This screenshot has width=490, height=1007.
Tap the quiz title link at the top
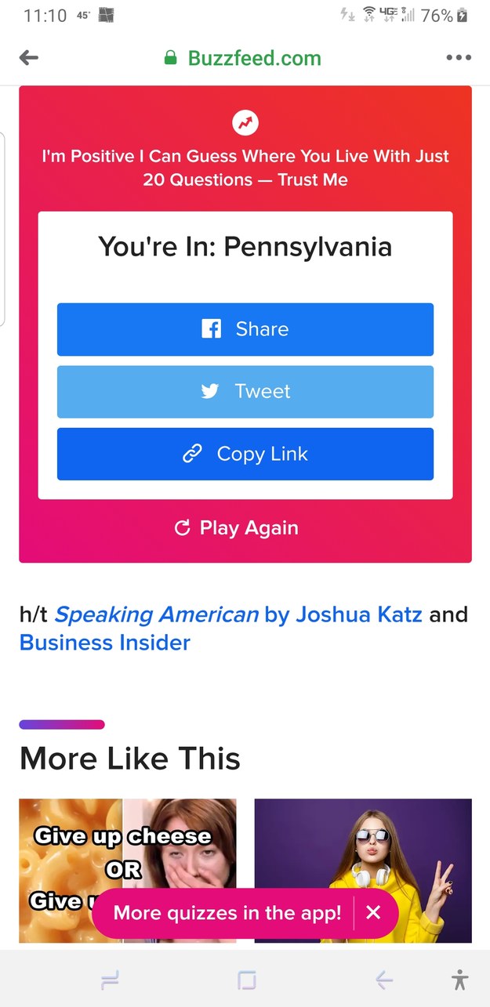245,168
